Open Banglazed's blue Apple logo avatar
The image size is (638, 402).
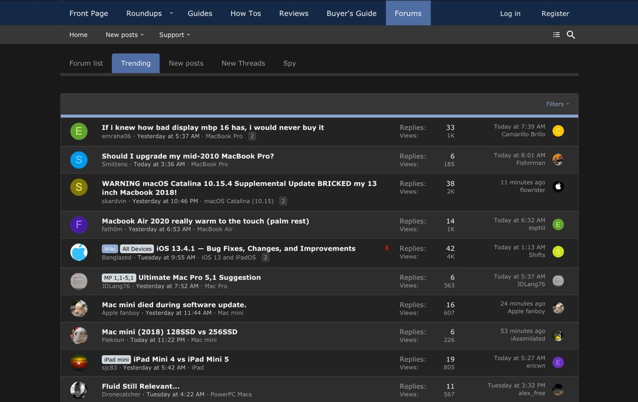[x=79, y=252]
